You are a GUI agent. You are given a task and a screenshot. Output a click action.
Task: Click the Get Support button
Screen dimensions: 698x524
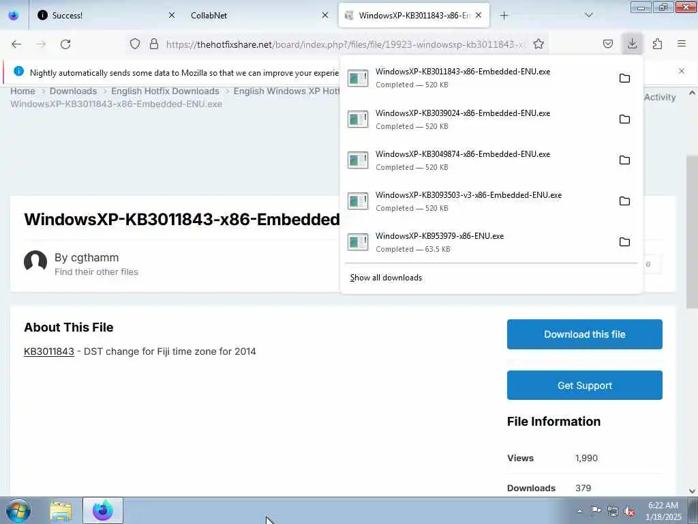pos(584,385)
